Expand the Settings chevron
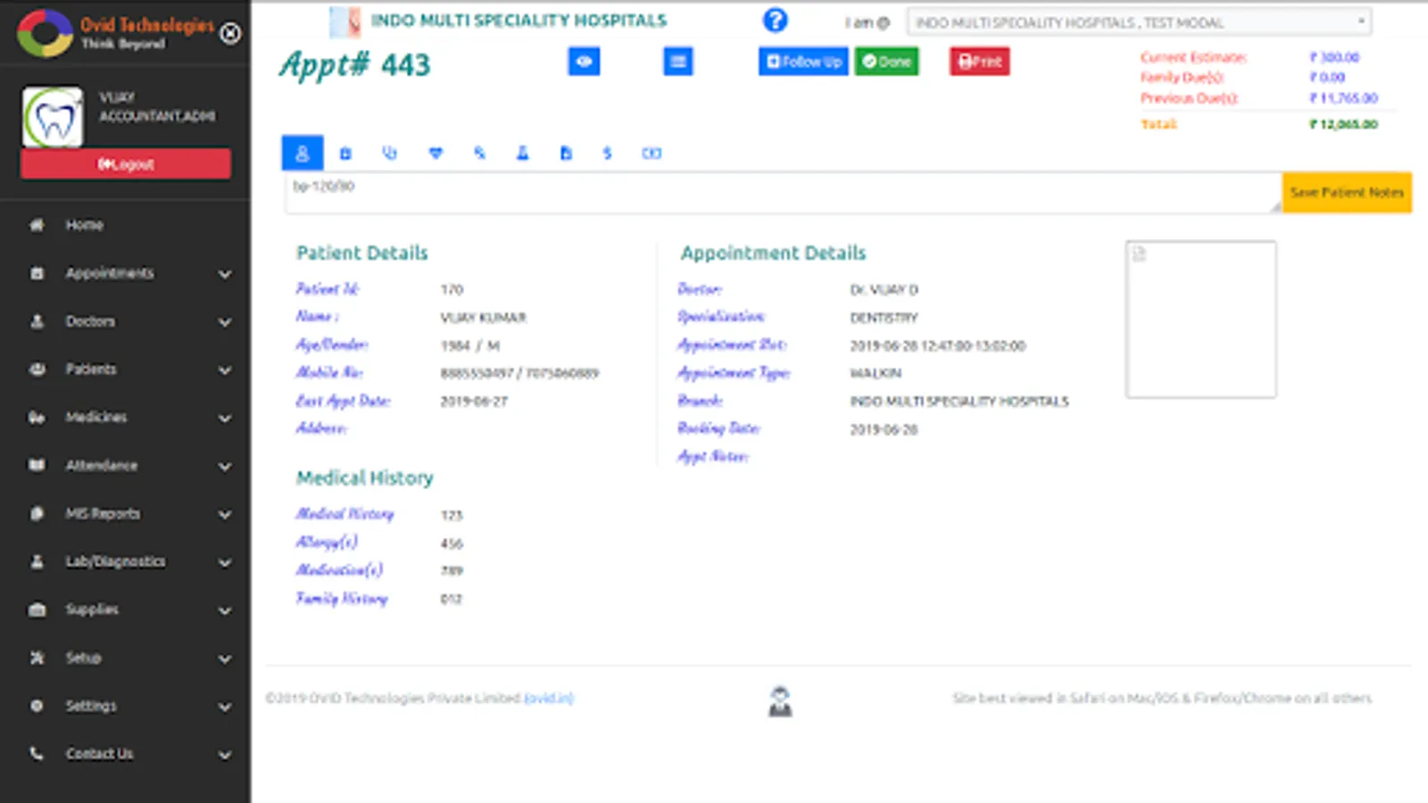The image size is (1428, 803). [225, 708]
